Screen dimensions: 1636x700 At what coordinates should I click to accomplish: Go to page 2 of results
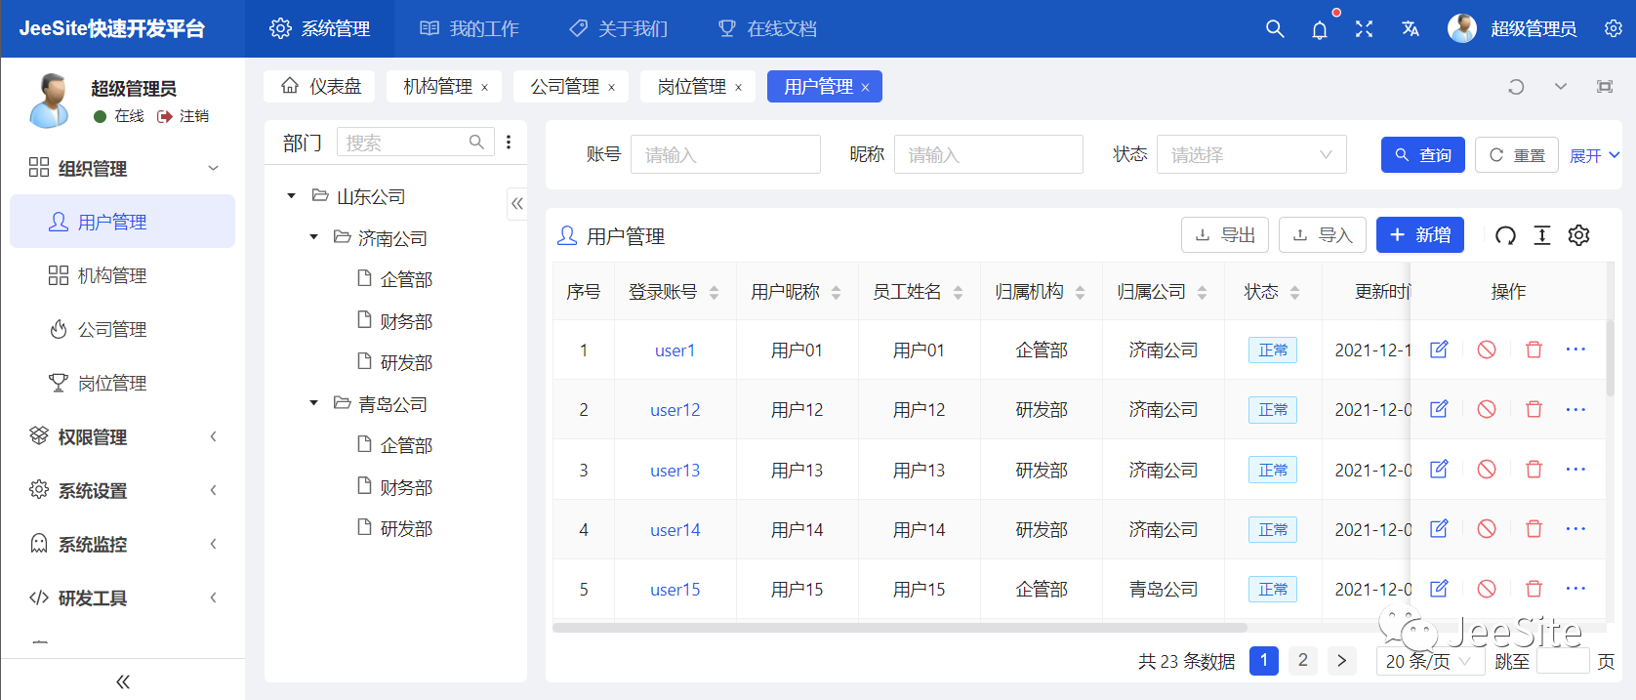1303,661
